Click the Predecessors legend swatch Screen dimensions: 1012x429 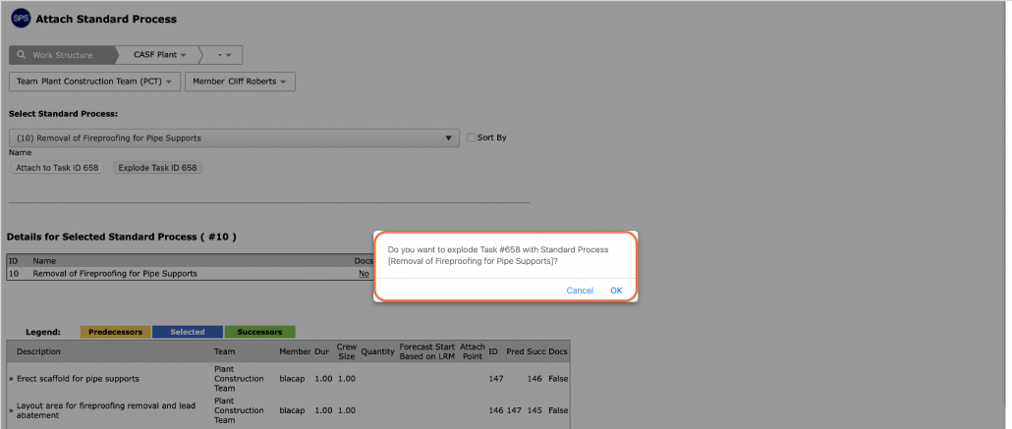click(116, 332)
